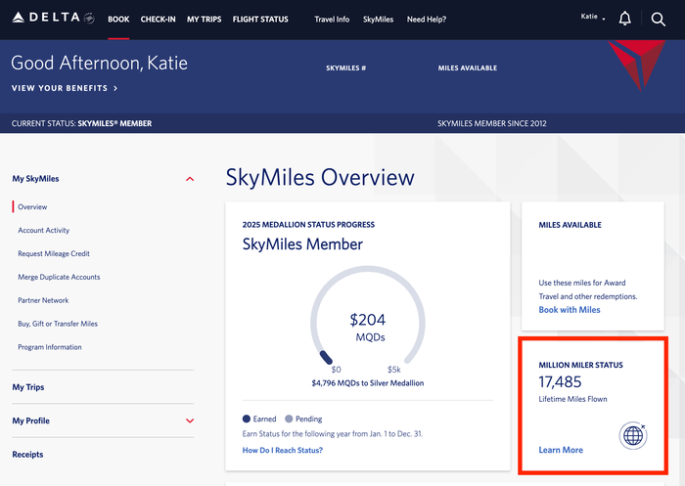685x486 pixels.
Task: Click the Earned legend item
Action: coord(259,419)
